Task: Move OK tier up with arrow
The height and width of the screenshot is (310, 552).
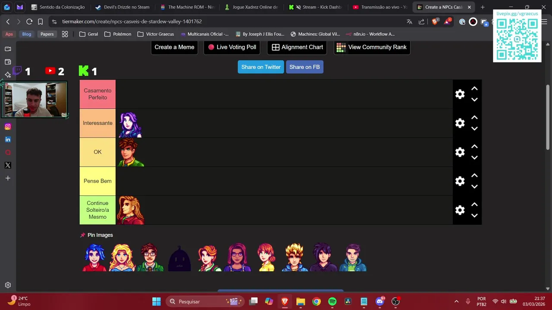Action: [474, 146]
